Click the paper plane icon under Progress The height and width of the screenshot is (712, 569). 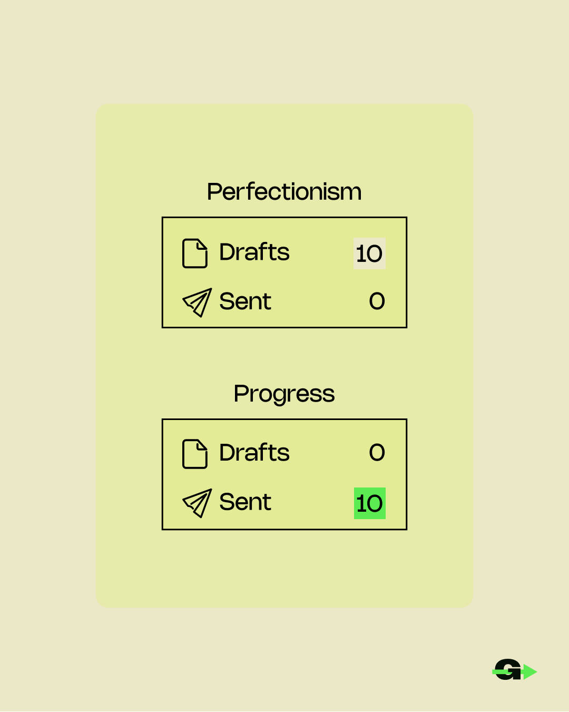[x=197, y=503]
